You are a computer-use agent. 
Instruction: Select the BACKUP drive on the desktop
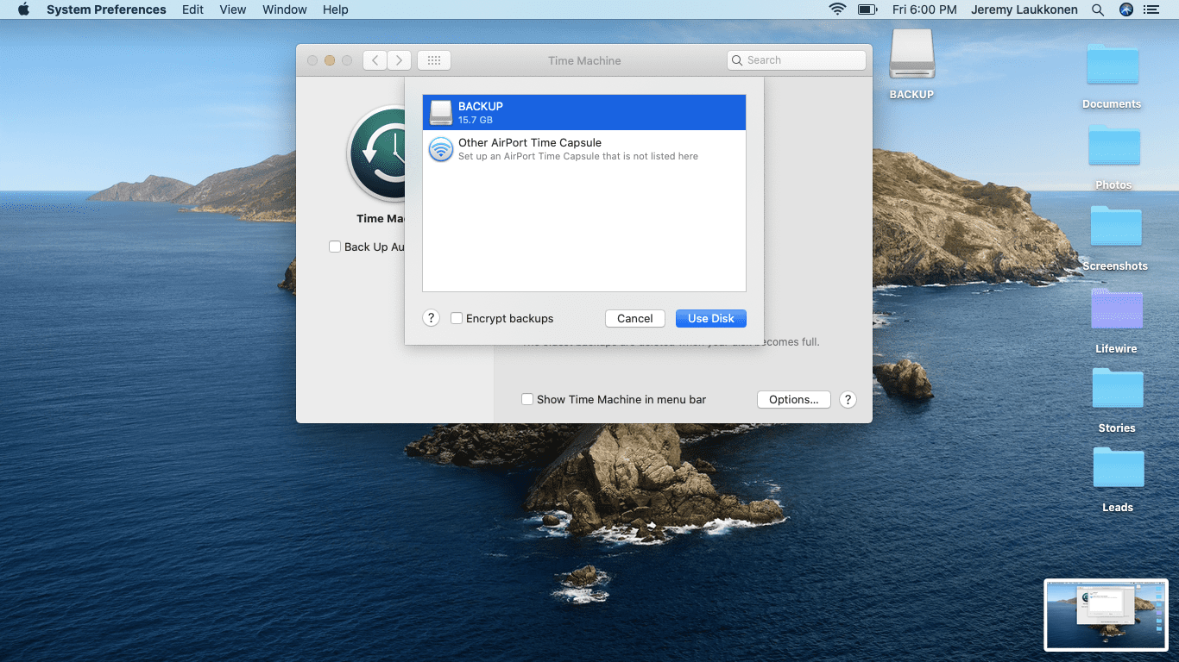(912, 65)
